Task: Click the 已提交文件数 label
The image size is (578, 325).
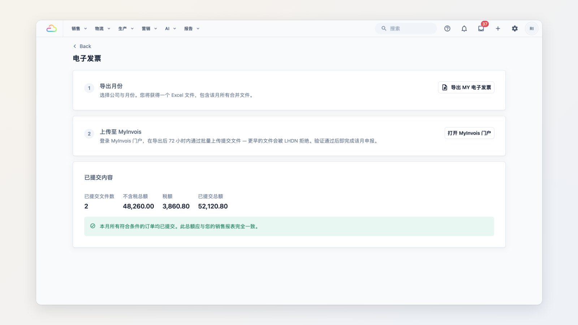Action: tap(99, 196)
